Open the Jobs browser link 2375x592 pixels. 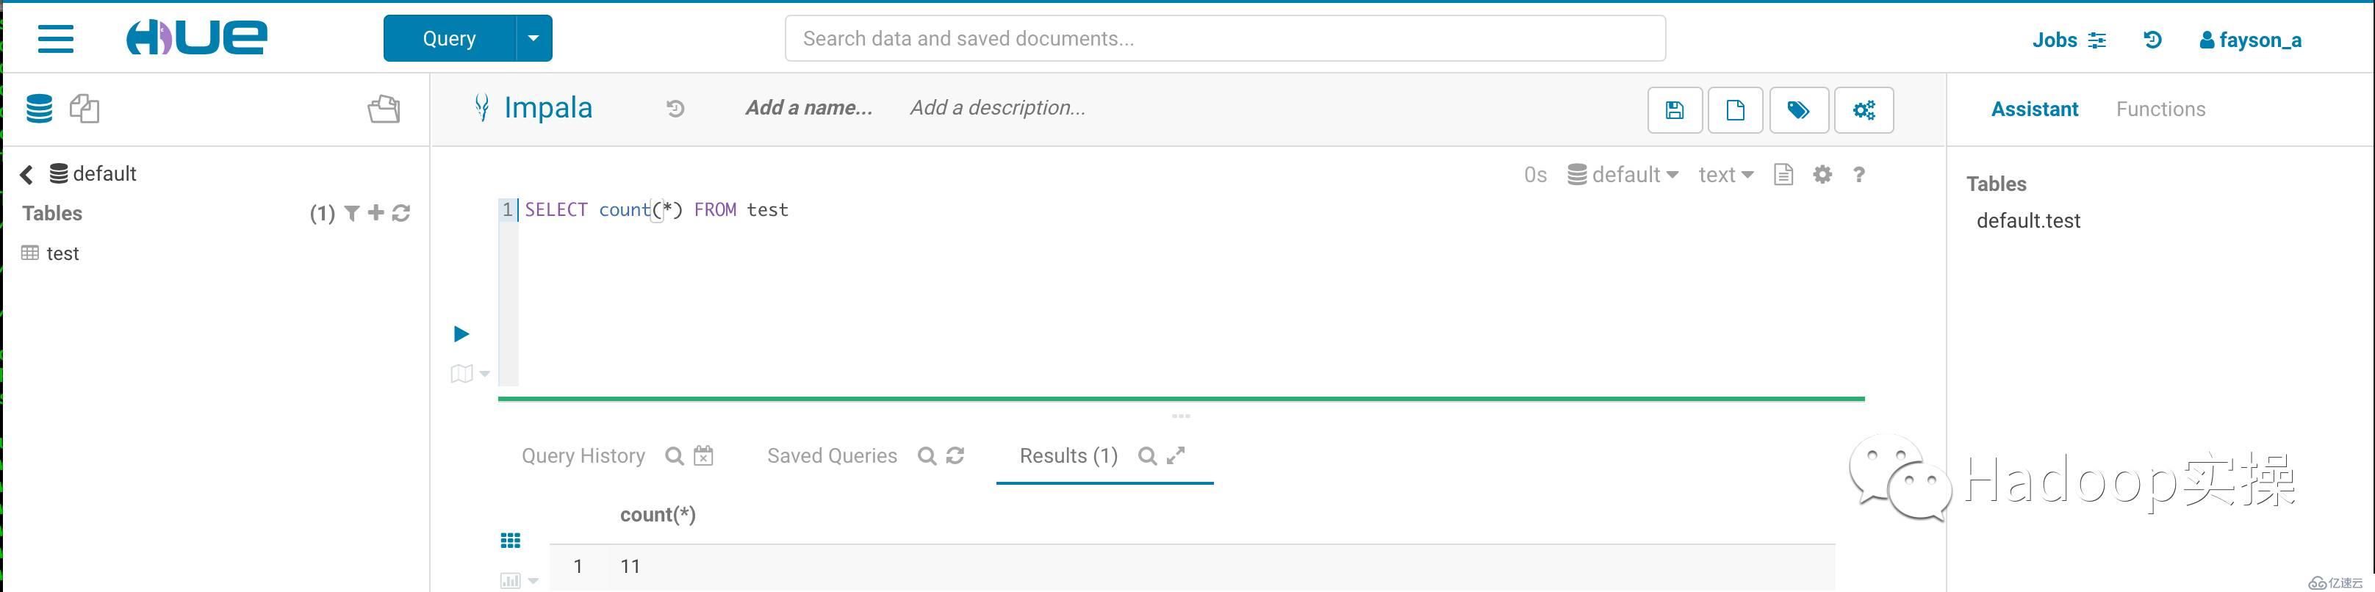pos(2068,40)
